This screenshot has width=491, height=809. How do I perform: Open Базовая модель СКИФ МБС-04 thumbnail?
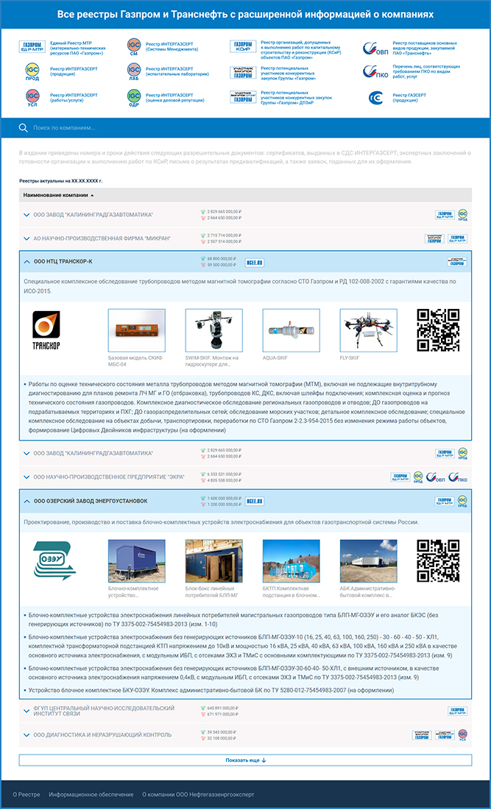tap(136, 330)
